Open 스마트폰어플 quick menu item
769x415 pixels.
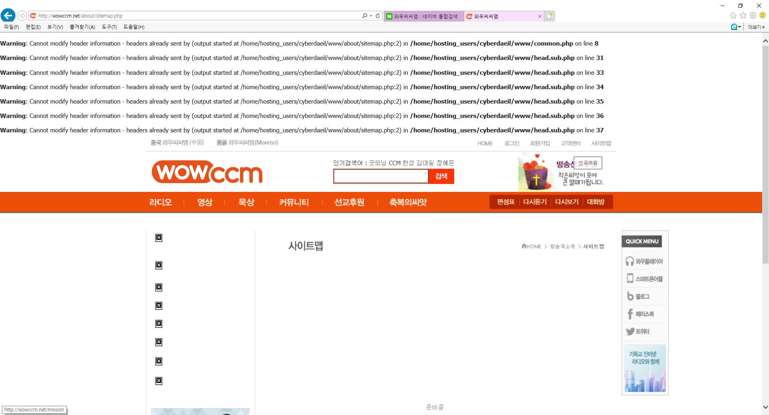coord(644,279)
